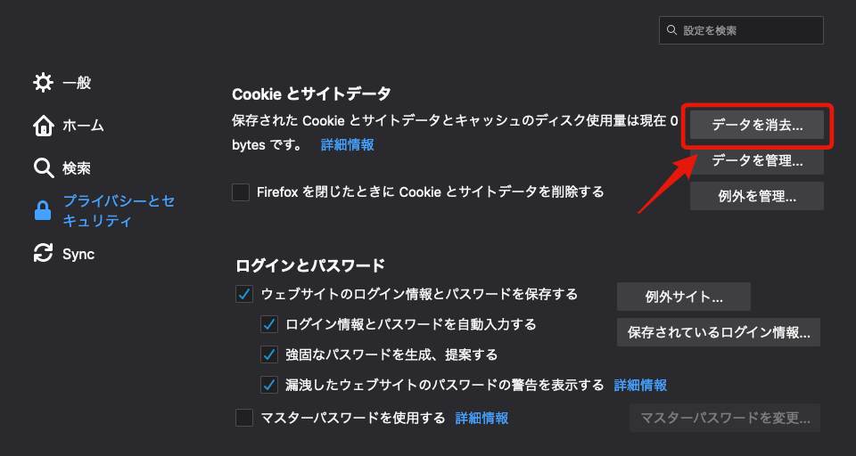The image size is (856, 456).
Task: Click the 例外を管理 button
Action: point(757,196)
